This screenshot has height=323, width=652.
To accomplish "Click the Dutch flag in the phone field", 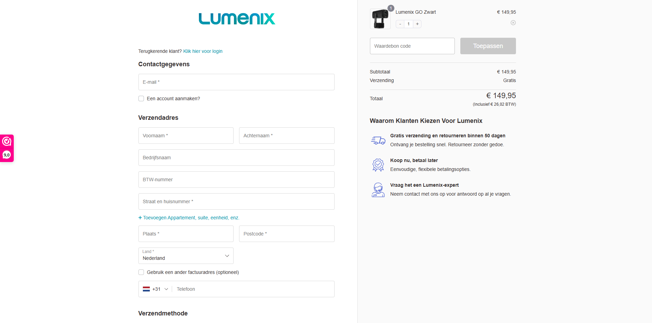I will (147, 289).
